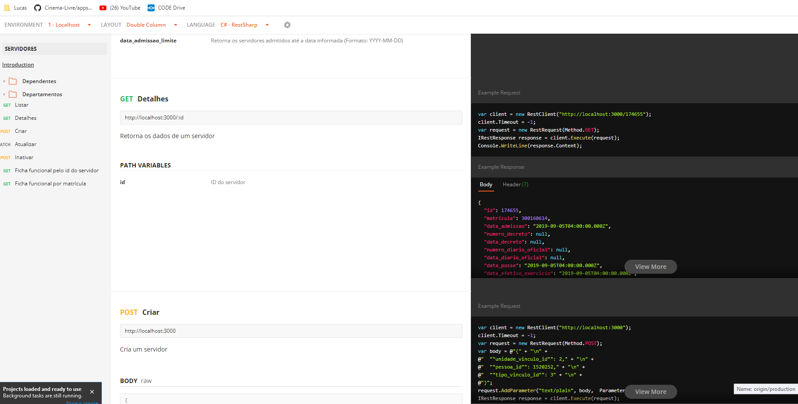Expand the Dependentes folder arrow
This screenshot has width=798, height=404.
(x=4, y=81)
